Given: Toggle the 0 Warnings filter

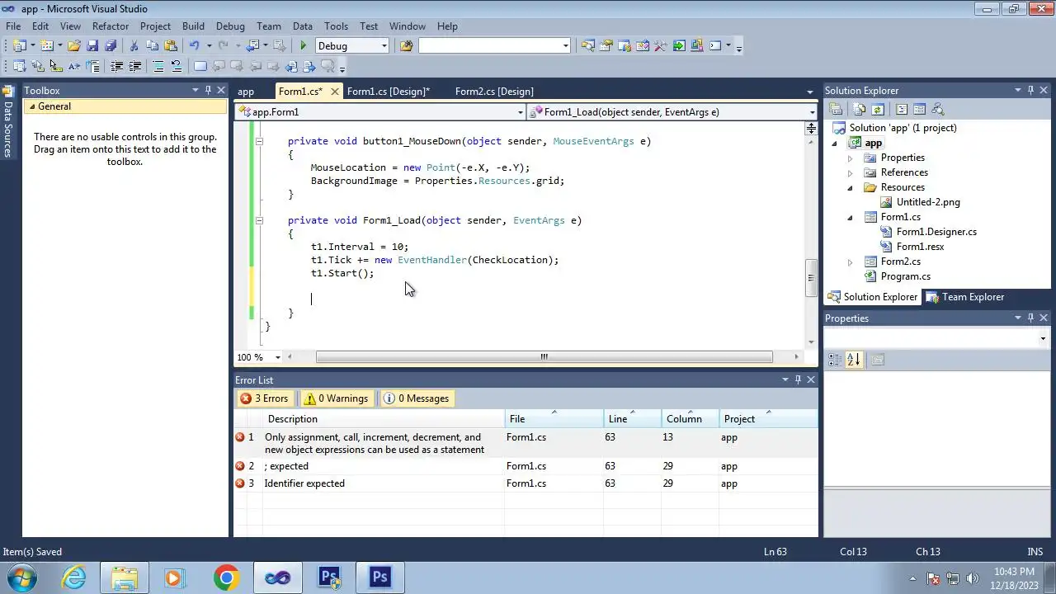Looking at the screenshot, I should (x=336, y=398).
